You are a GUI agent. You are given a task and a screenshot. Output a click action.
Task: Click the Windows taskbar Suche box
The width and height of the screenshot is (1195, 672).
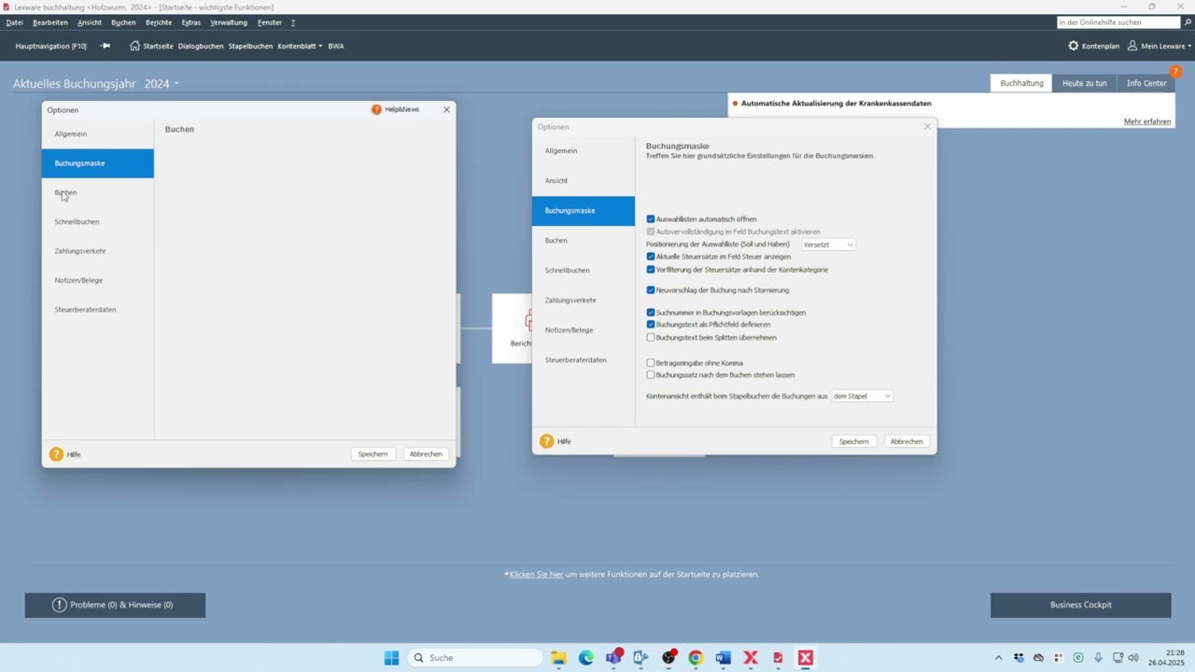(x=476, y=658)
